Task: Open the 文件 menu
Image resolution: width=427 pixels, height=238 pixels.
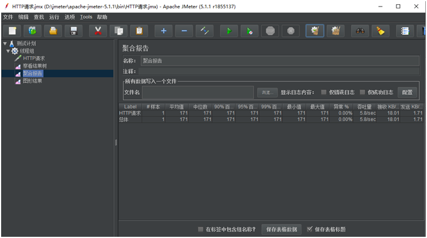Action: [8, 17]
